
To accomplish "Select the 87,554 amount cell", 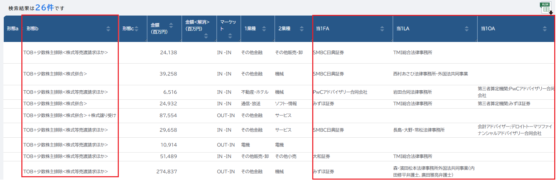I will tap(168, 115).
